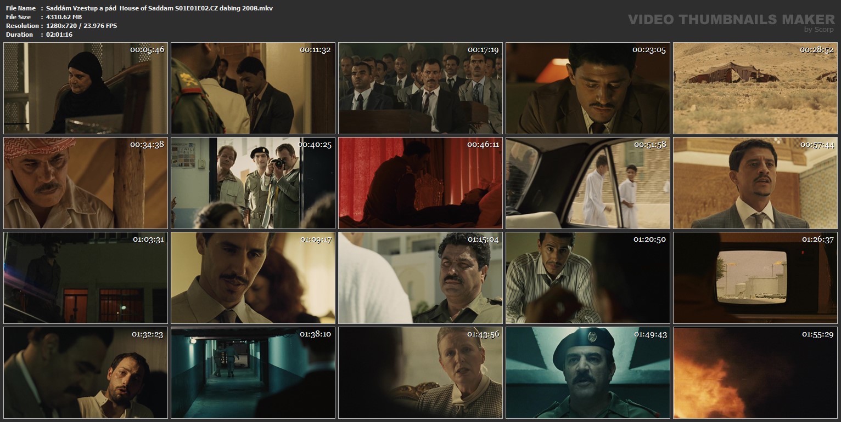Image resolution: width=841 pixels, height=422 pixels.
Task: Select the desert tent thumbnail at 00:28:52
Action: (755, 88)
